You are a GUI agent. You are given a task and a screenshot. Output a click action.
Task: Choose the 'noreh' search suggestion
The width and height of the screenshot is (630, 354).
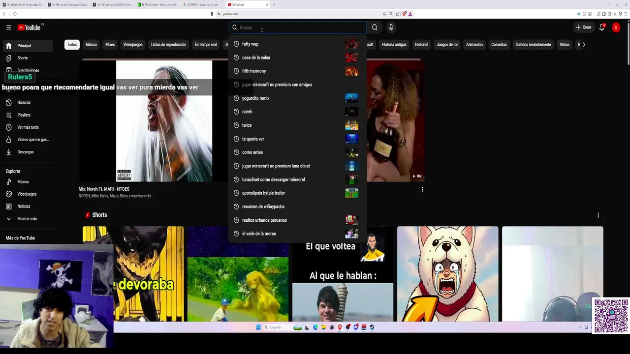coord(297,112)
